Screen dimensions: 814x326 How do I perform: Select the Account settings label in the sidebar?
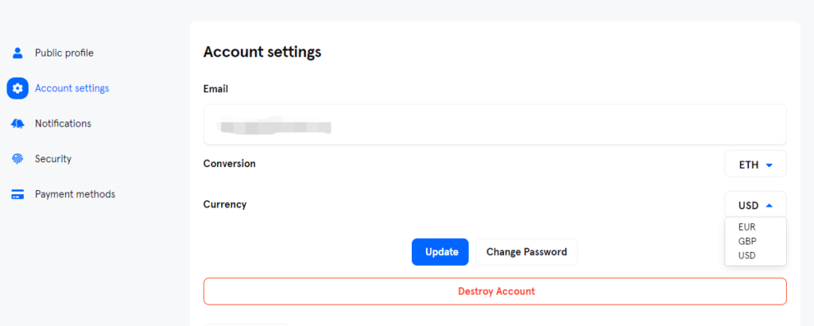(72, 88)
